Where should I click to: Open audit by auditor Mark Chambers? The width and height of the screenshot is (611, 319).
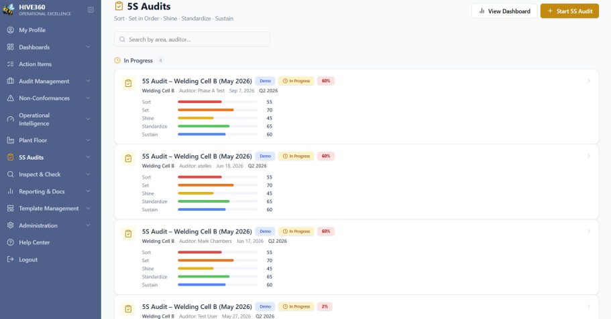pyautogui.click(x=356, y=257)
